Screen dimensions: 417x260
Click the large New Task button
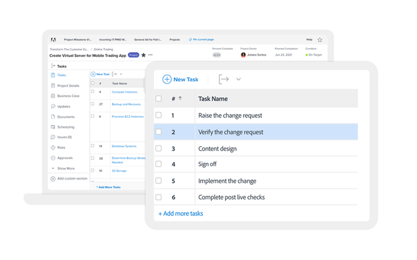click(x=180, y=79)
